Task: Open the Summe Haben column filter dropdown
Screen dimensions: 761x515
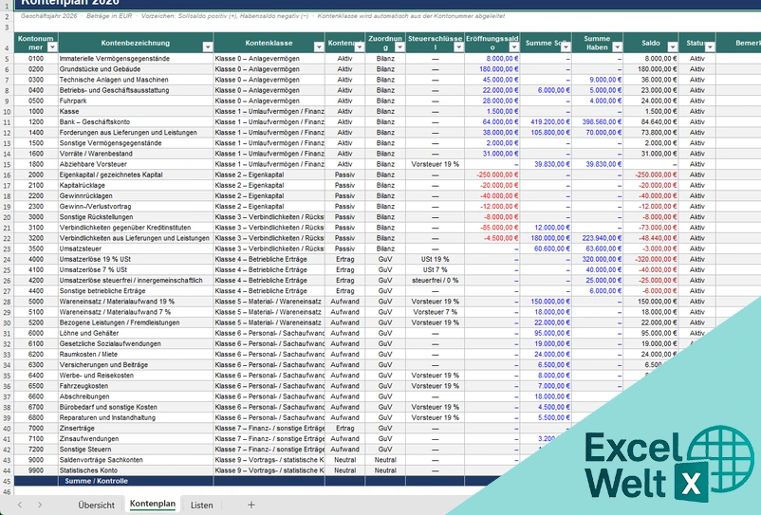Action: click(618, 47)
